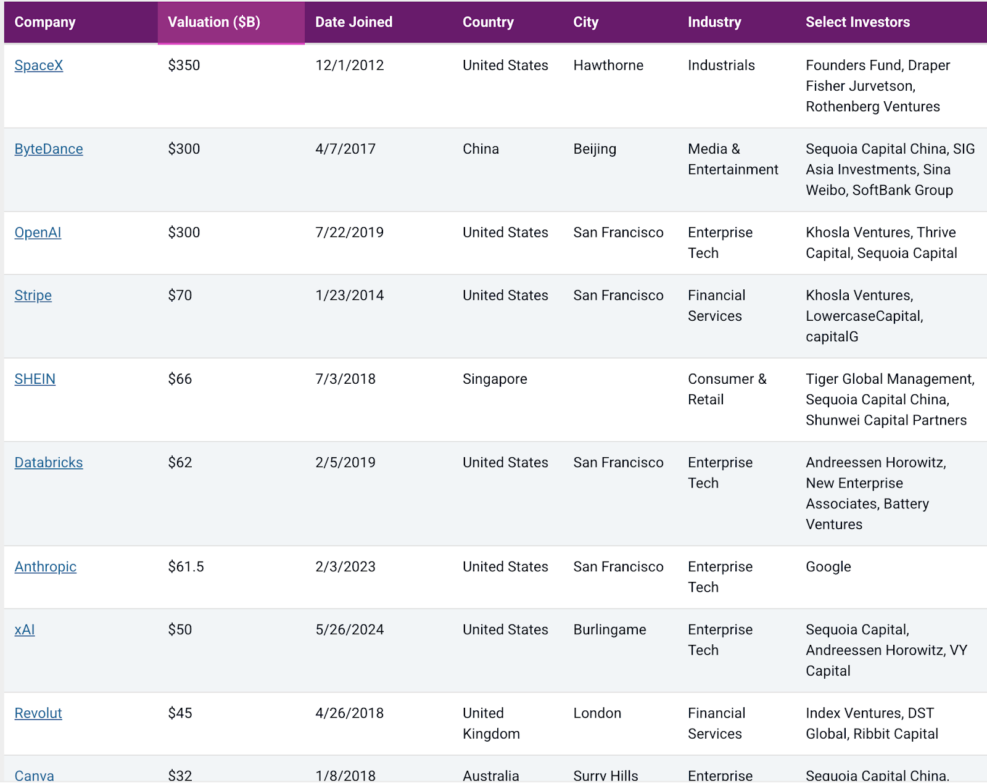Click London city cell
The height and width of the screenshot is (783, 987).
[597, 713]
